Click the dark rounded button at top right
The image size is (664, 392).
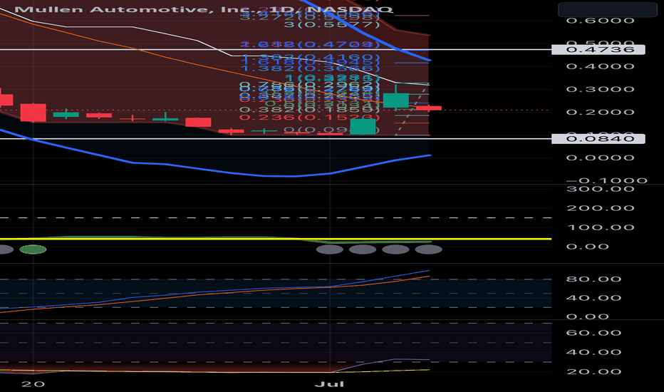click(x=608, y=9)
